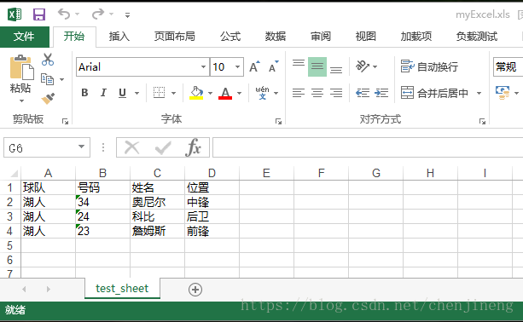Click the Cut scissors icon
This screenshot has height=322, width=523.
(48, 60)
